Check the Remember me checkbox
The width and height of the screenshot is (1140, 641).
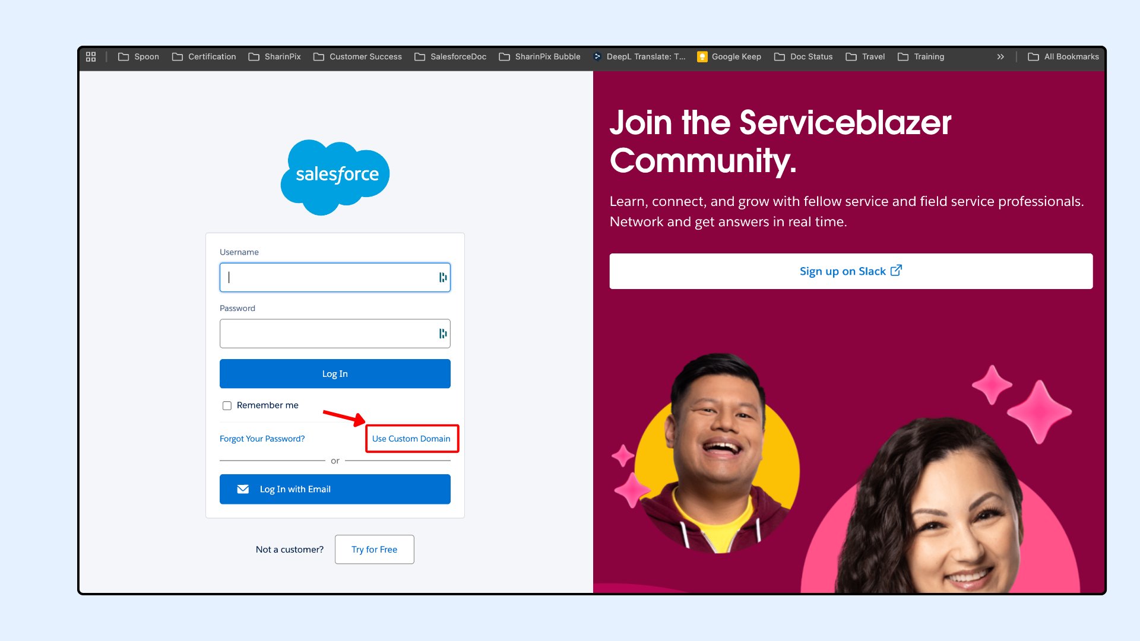click(227, 406)
